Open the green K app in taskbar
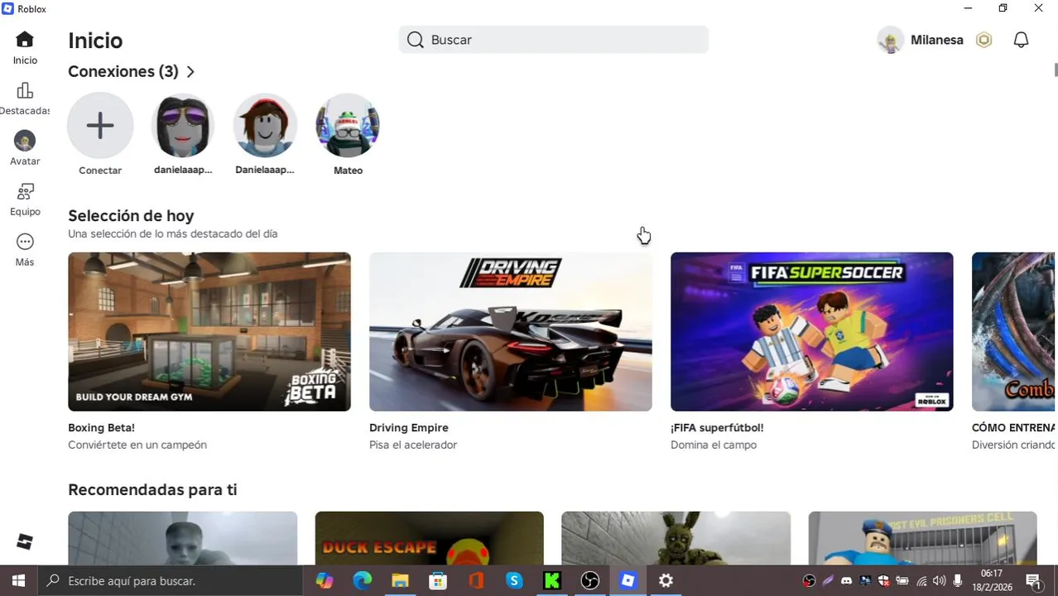The width and height of the screenshot is (1058, 596). [552, 581]
